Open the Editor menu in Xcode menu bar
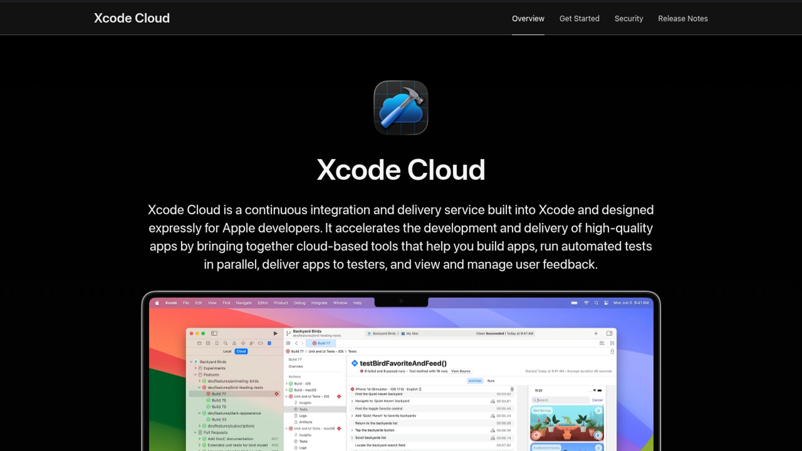Image resolution: width=802 pixels, height=451 pixels. point(263,303)
